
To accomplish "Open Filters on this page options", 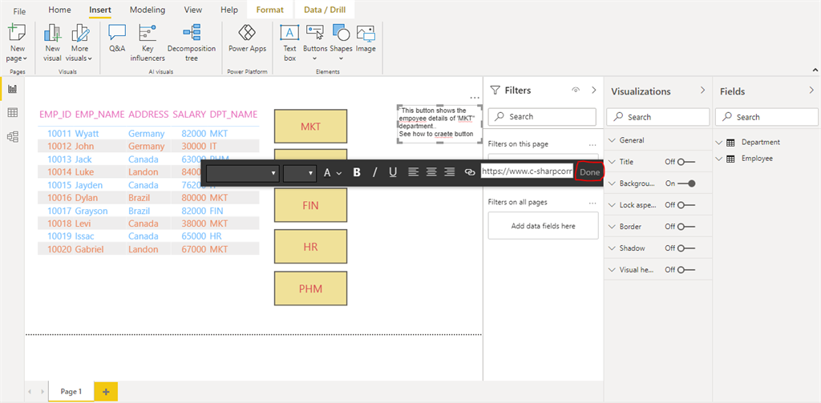I will pos(592,144).
